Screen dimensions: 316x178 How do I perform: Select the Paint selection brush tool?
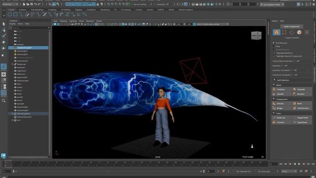3,36
